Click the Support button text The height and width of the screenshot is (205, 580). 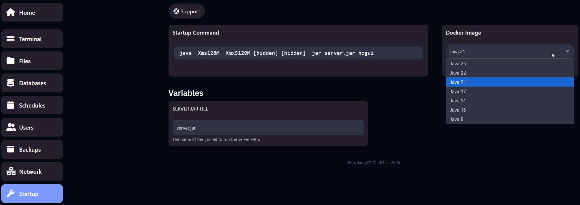190,11
